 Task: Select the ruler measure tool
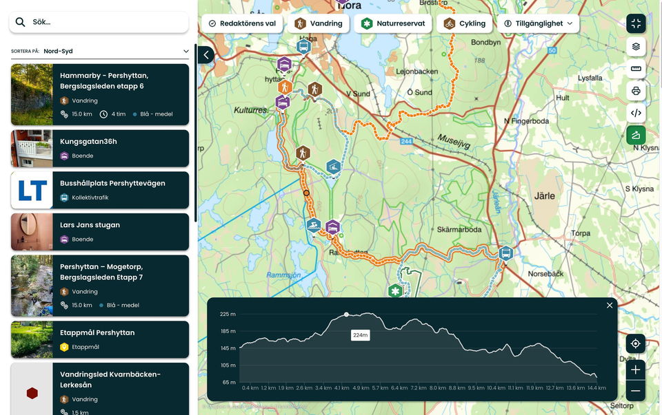(x=636, y=69)
